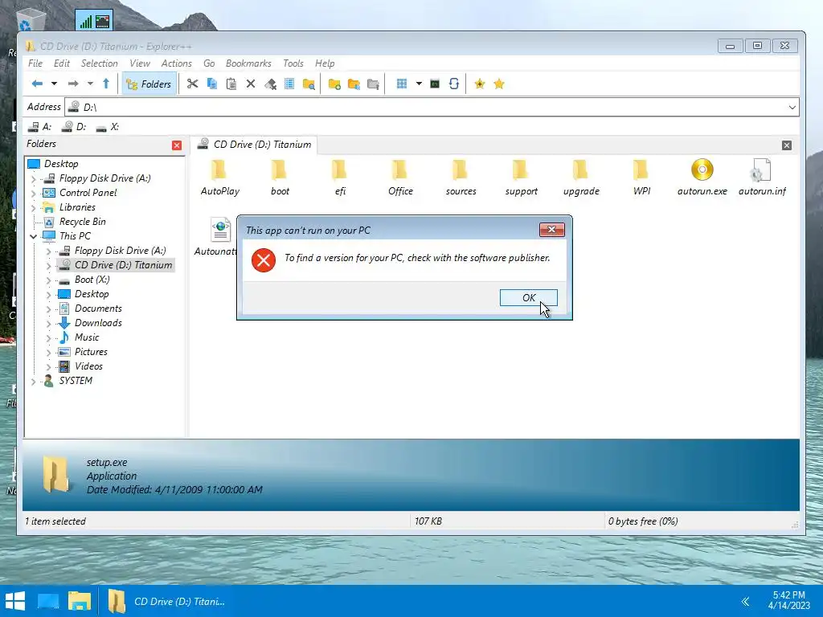Expand the Downloads tree node

(49, 323)
